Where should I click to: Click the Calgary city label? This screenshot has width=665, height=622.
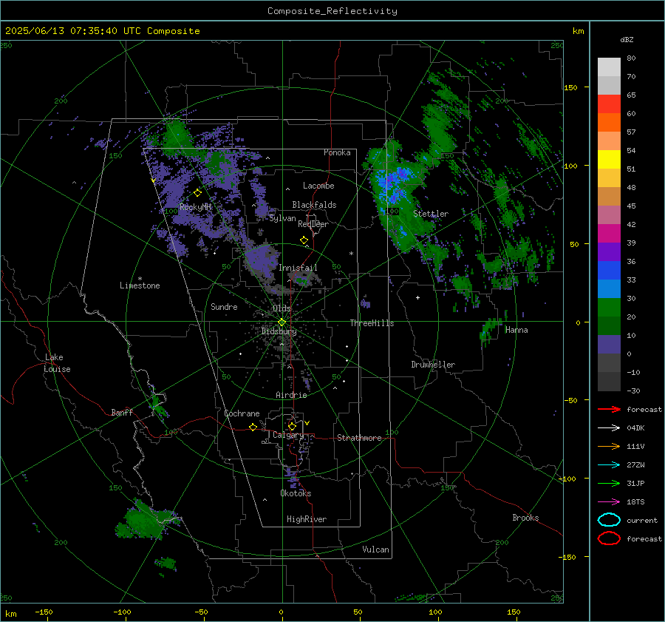pyautogui.click(x=288, y=435)
